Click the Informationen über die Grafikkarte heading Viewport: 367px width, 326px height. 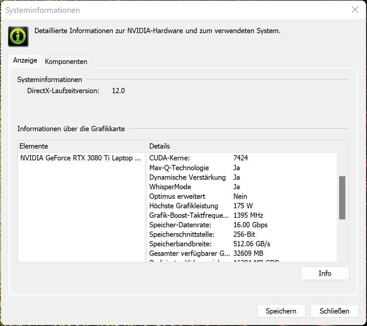(71, 129)
